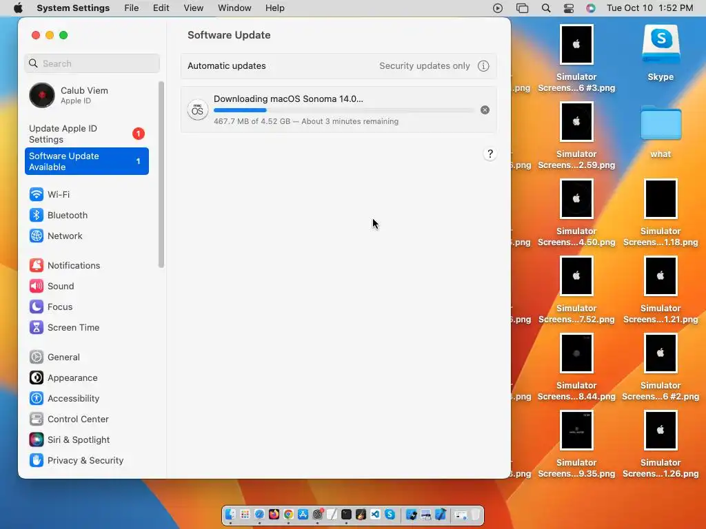Open Screen Time settings
The height and width of the screenshot is (529, 706).
click(86, 327)
